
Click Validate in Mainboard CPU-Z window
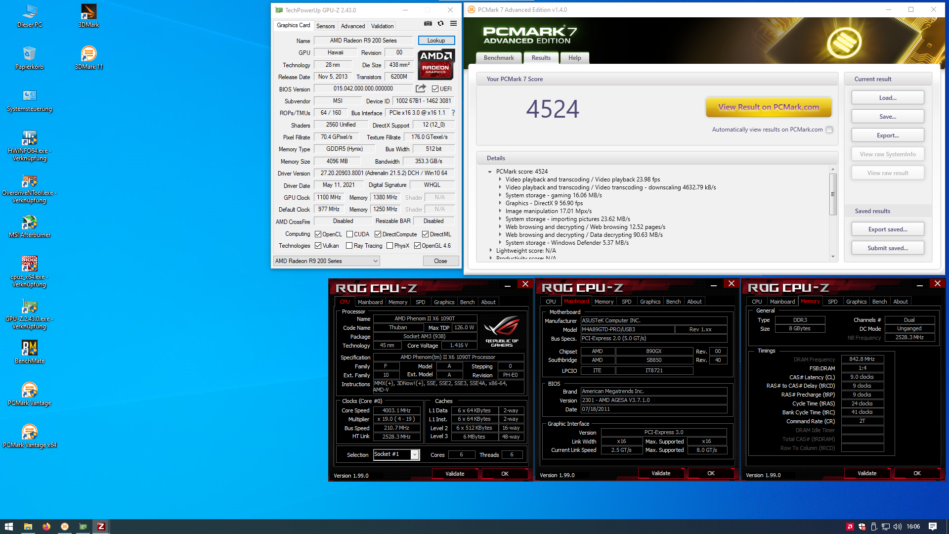pos(661,473)
